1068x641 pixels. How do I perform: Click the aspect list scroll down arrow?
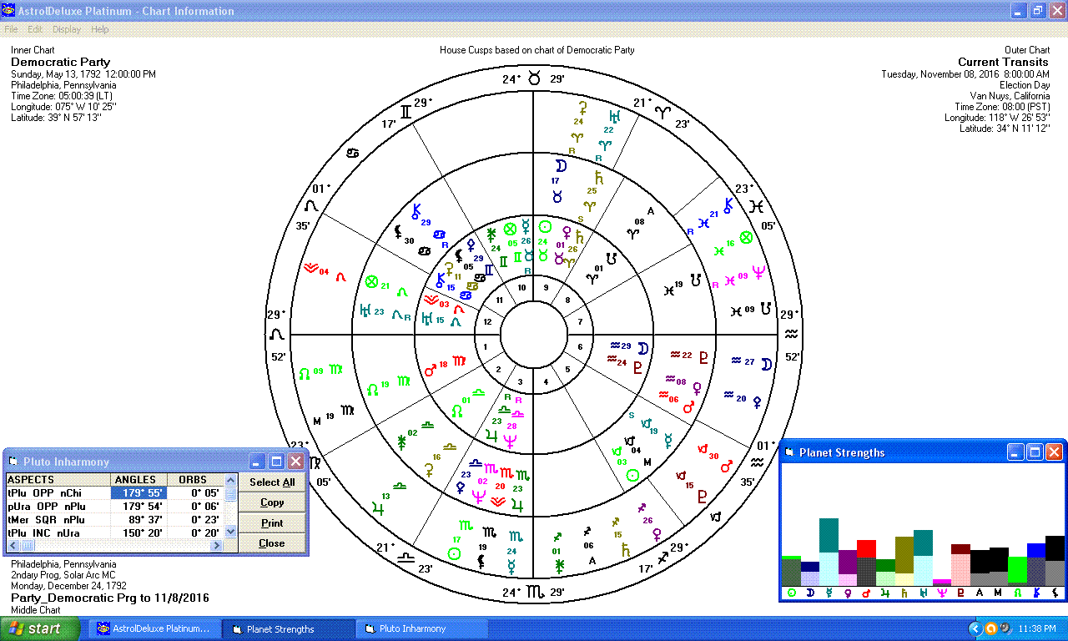click(x=231, y=532)
